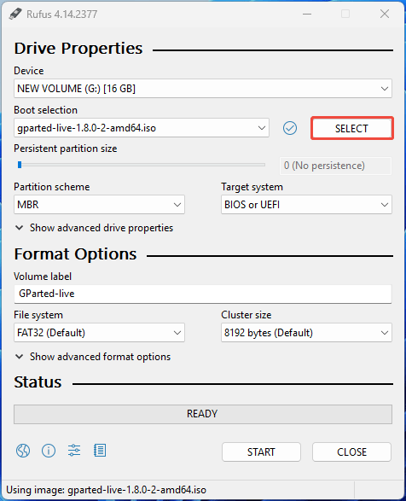
Task: Open the About info icon
Action: (49, 451)
